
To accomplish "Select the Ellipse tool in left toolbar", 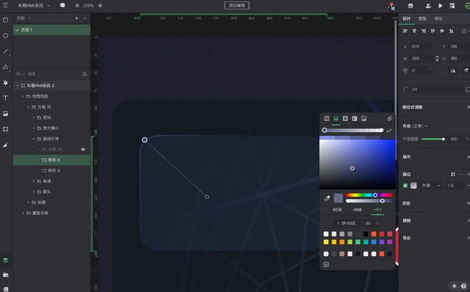I will tap(5, 36).
